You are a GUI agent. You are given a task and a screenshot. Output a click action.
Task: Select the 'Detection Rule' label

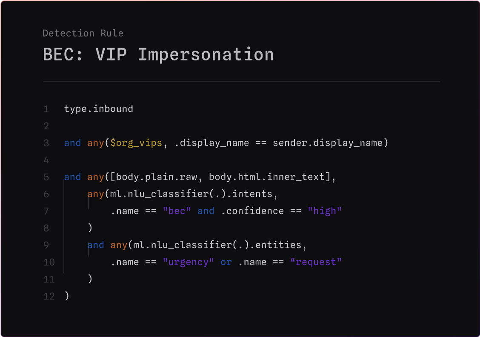[83, 33]
